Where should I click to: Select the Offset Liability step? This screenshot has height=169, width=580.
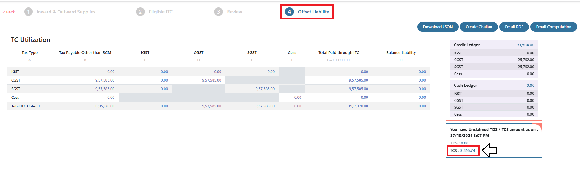(313, 12)
